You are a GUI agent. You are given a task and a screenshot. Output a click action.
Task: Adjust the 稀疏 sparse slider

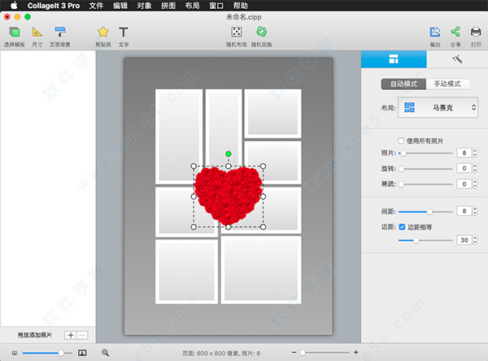[x=425, y=184]
